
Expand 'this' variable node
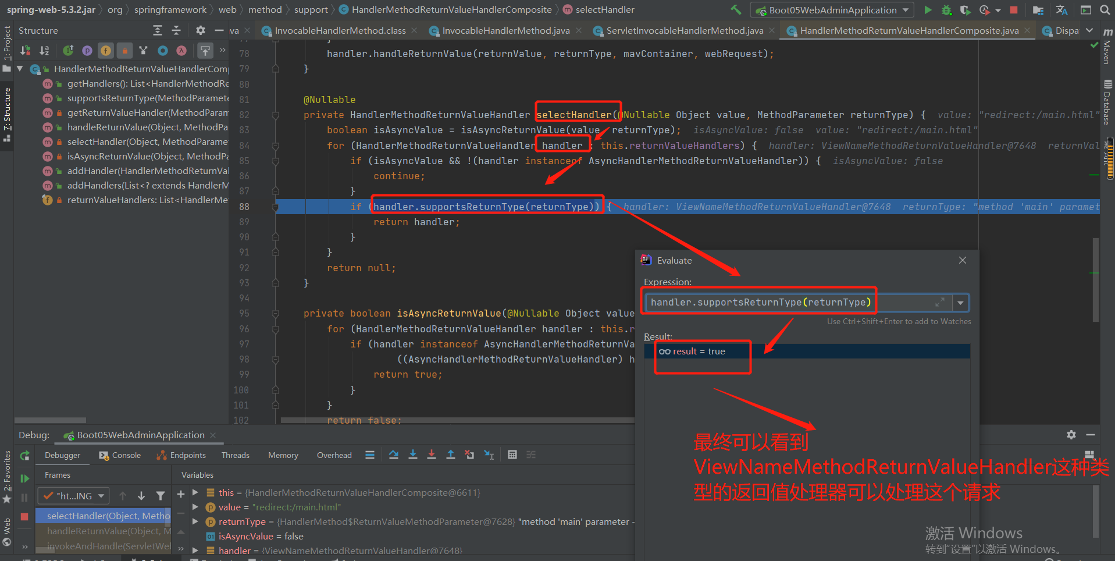point(195,492)
